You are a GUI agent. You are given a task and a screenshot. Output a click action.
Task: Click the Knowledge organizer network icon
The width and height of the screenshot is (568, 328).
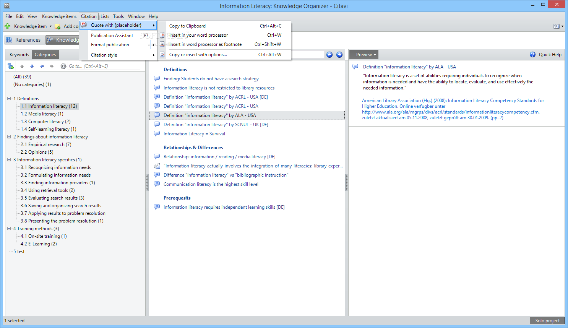point(50,40)
